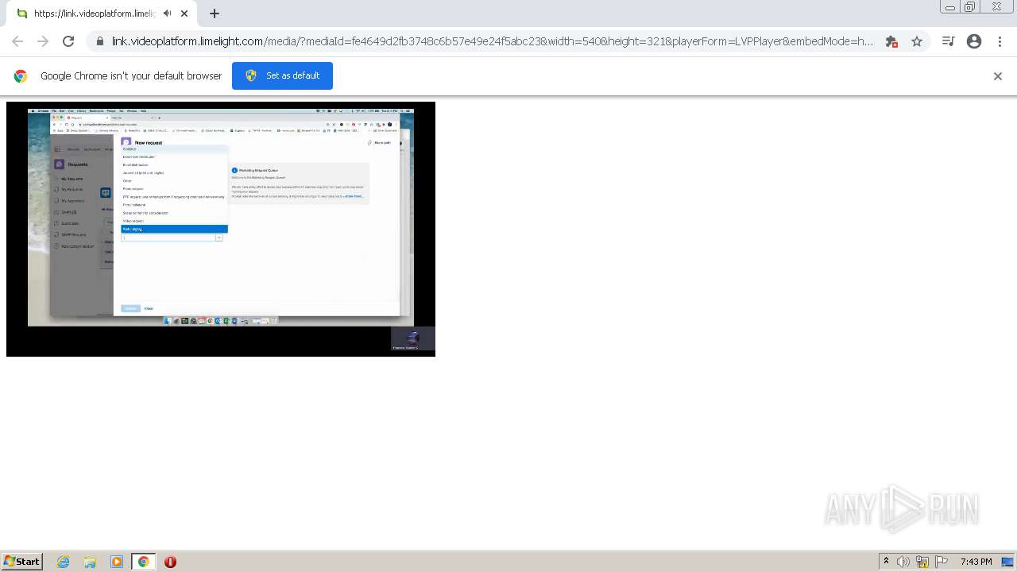Open the clock showing 7:43 PM
The width and height of the screenshot is (1017, 572).
[976, 562]
